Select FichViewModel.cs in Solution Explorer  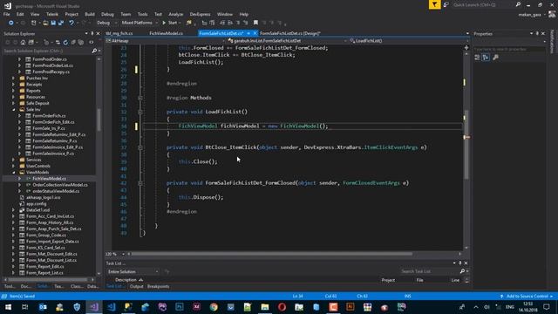pyautogui.click(x=49, y=179)
